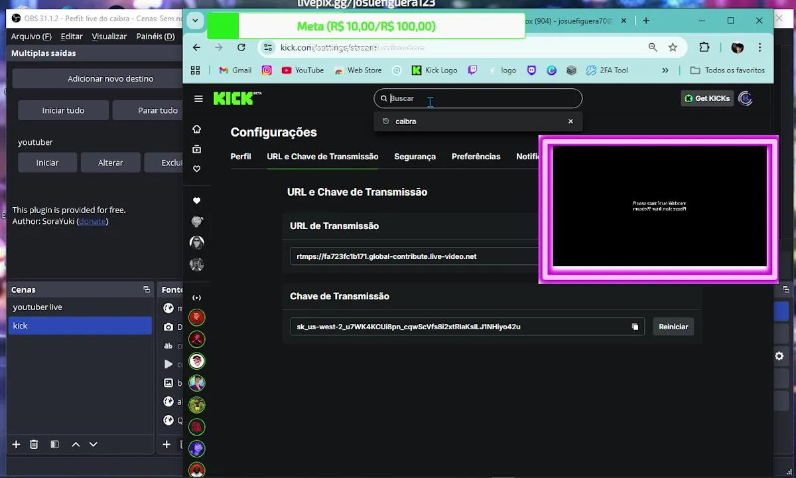Open Chrome profile avatar in toolbar

click(737, 47)
